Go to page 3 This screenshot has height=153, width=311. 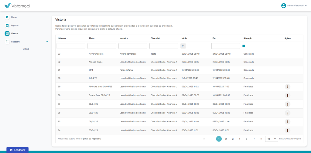233,139
